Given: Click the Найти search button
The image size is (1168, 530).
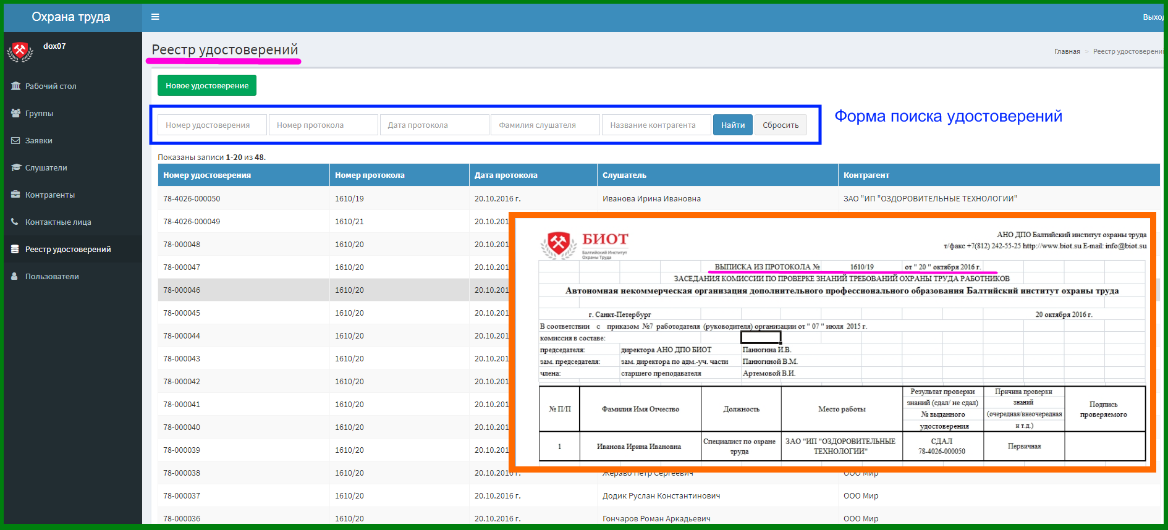Looking at the screenshot, I should point(733,125).
